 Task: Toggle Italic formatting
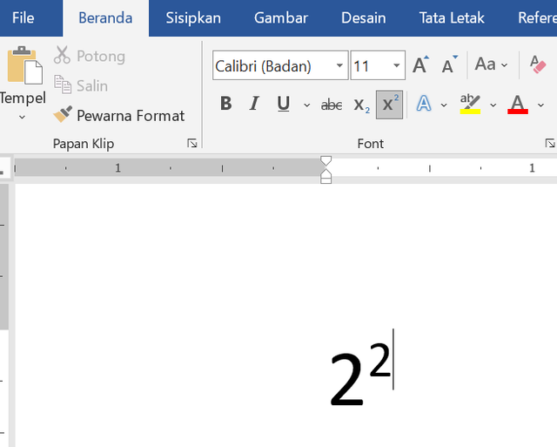[254, 105]
